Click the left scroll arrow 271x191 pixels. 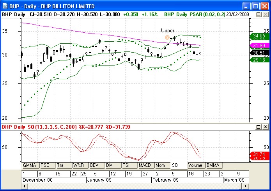pyautogui.click(x=24, y=186)
